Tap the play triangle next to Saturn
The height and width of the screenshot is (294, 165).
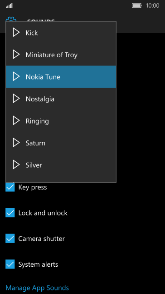(x=16, y=143)
